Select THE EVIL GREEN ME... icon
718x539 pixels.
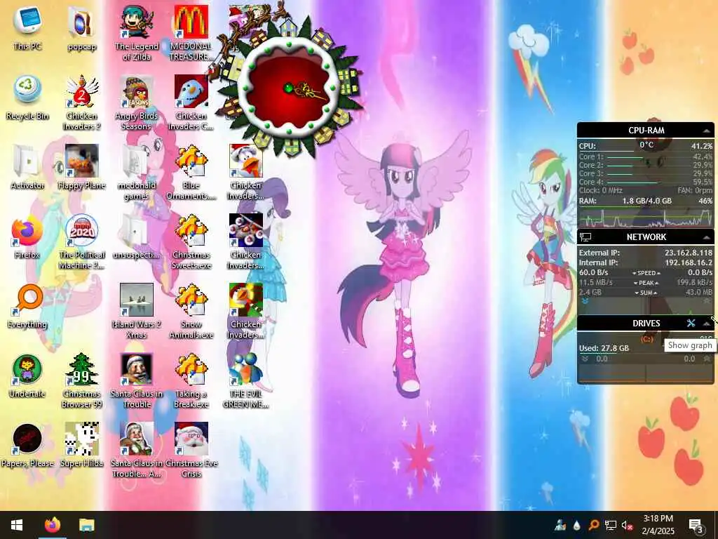point(246,381)
